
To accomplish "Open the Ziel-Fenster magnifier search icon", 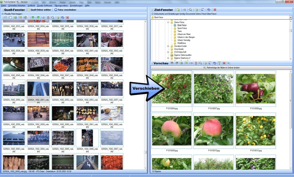I will point(190,10).
